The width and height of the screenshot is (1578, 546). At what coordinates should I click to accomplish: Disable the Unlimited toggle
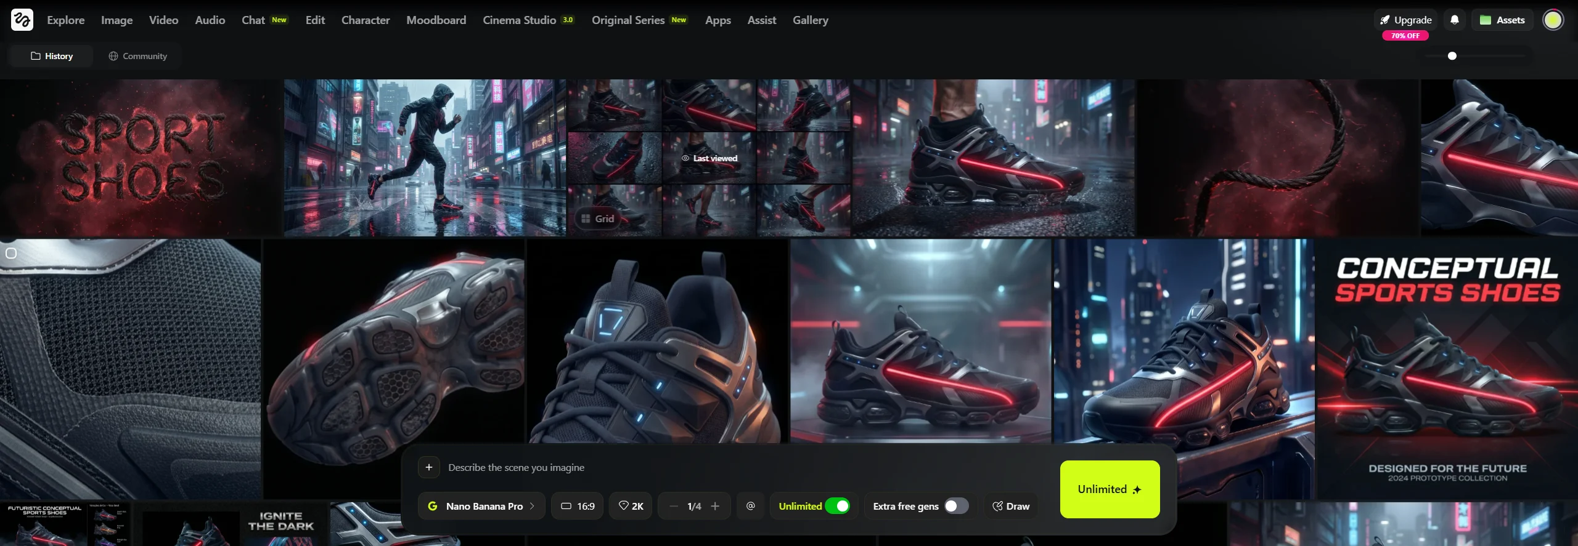point(837,506)
